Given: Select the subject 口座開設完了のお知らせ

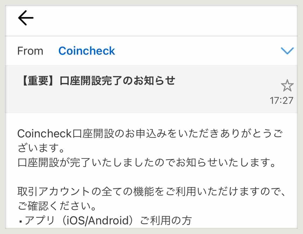Looking at the screenshot, I should (x=117, y=81).
